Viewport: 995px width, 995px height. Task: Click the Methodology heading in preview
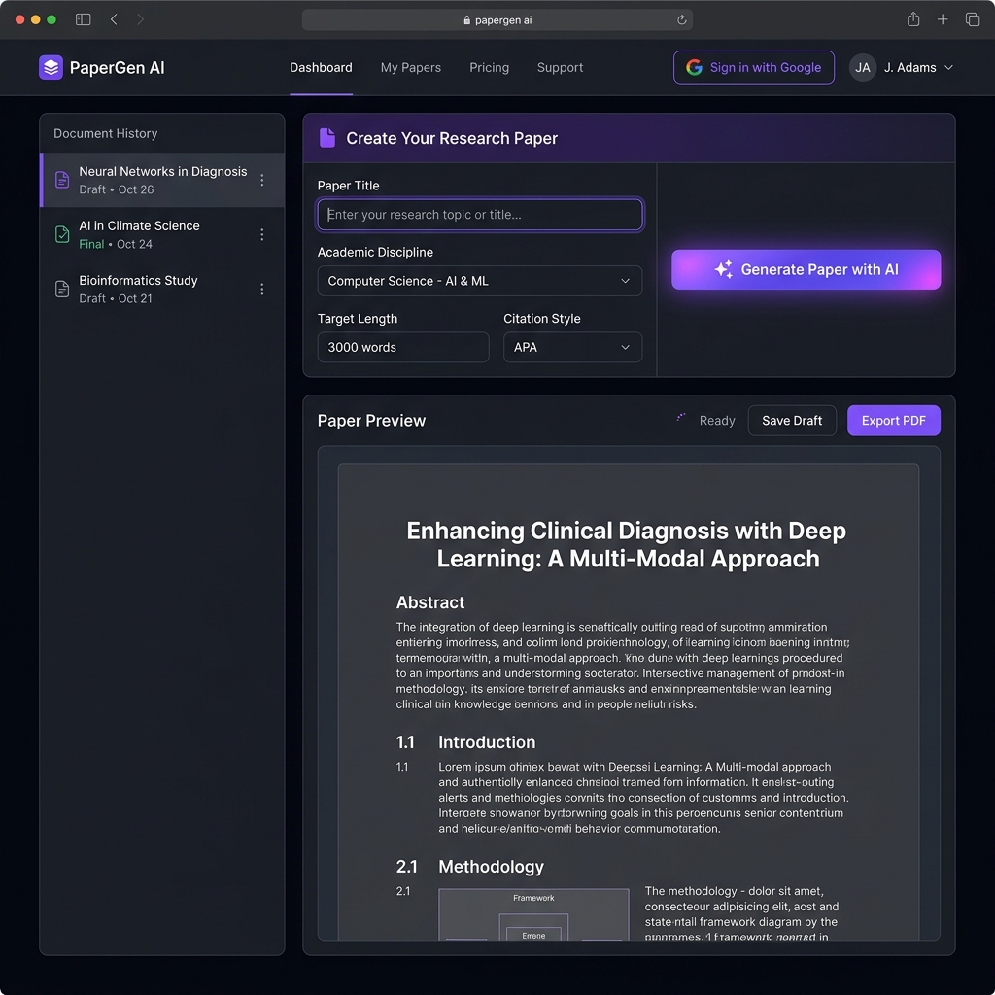[491, 866]
